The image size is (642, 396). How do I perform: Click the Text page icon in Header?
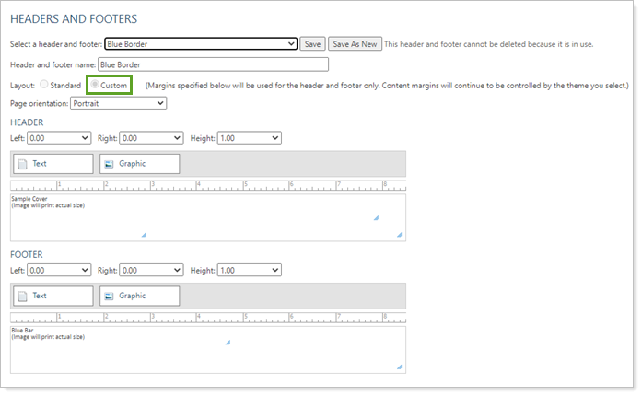tap(24, 164)
